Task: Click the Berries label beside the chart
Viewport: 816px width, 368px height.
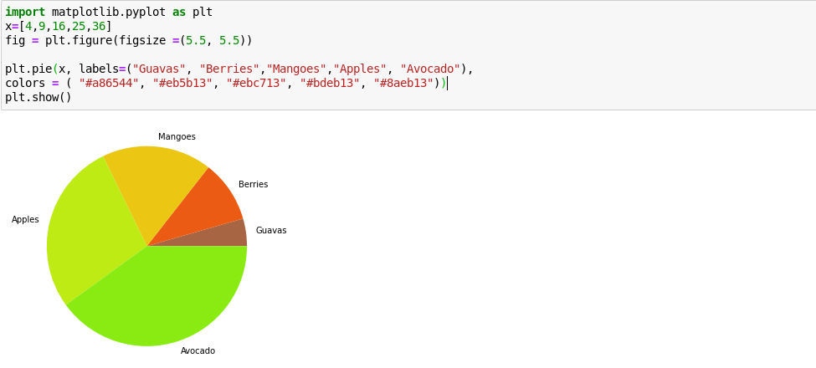Action: pos(253,185)
